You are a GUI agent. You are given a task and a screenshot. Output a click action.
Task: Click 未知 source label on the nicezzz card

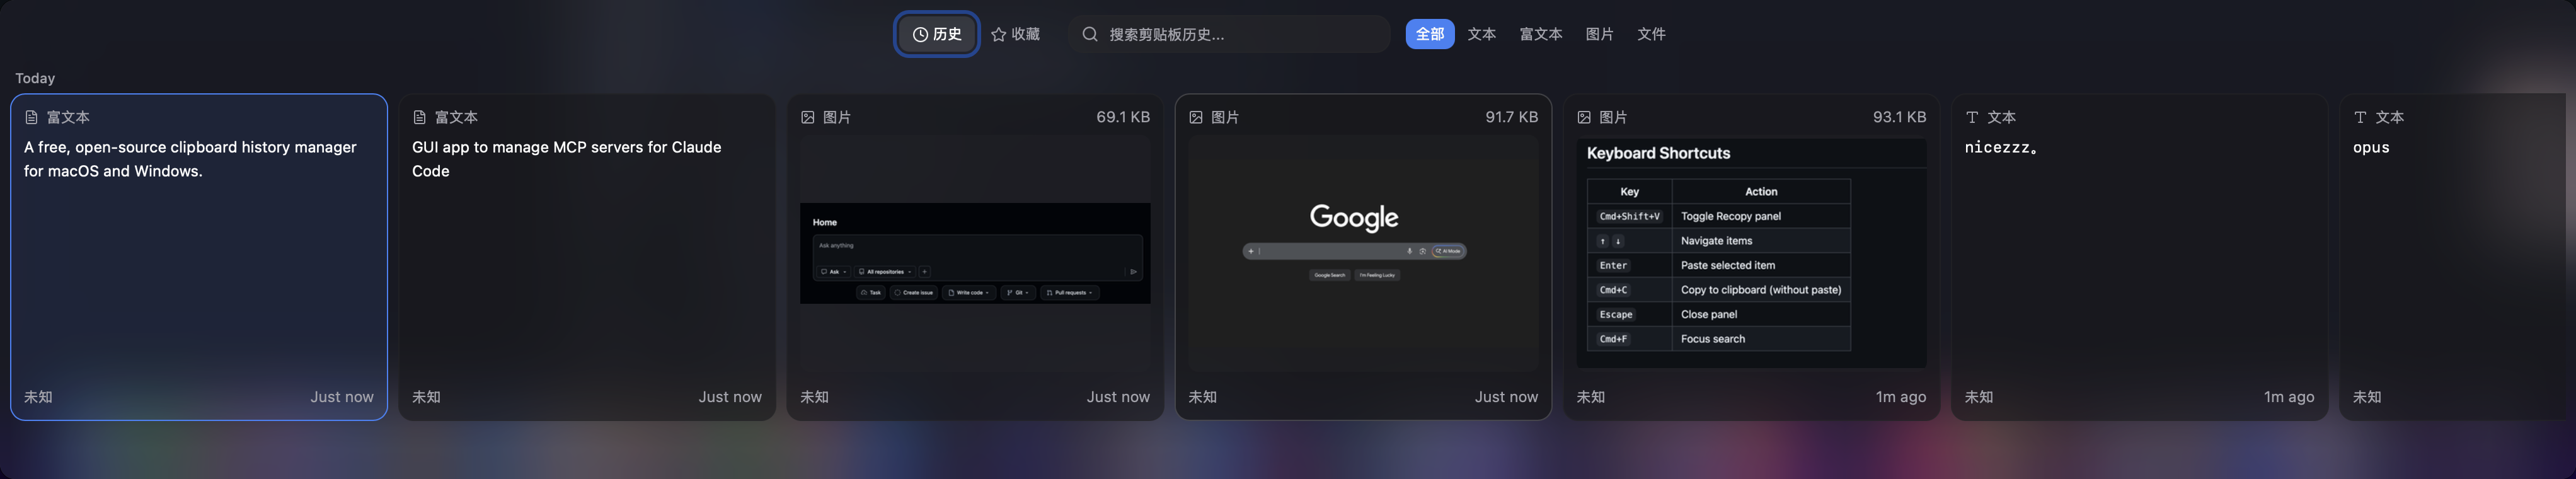(1978, 397)
